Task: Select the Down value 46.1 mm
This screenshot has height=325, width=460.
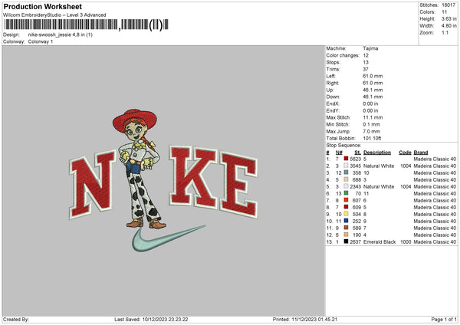Action: [x=373, y=97]
